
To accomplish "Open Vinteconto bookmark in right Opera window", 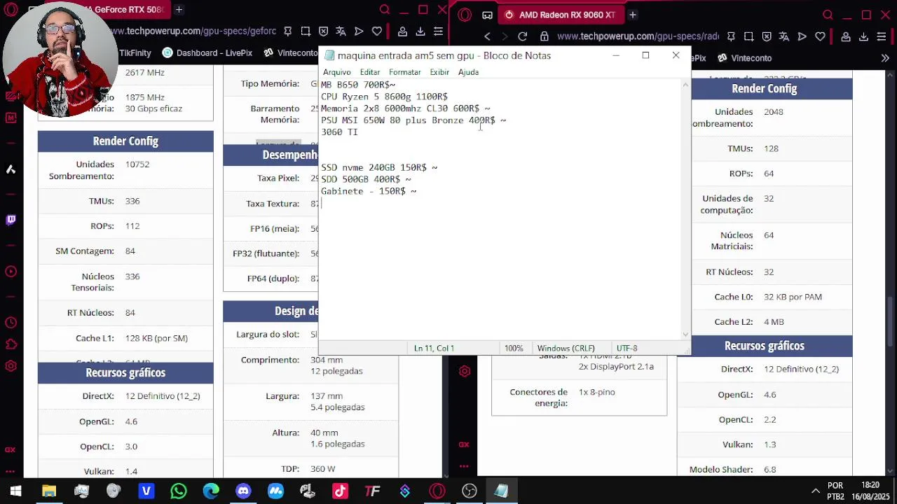I will pos(744,58).
